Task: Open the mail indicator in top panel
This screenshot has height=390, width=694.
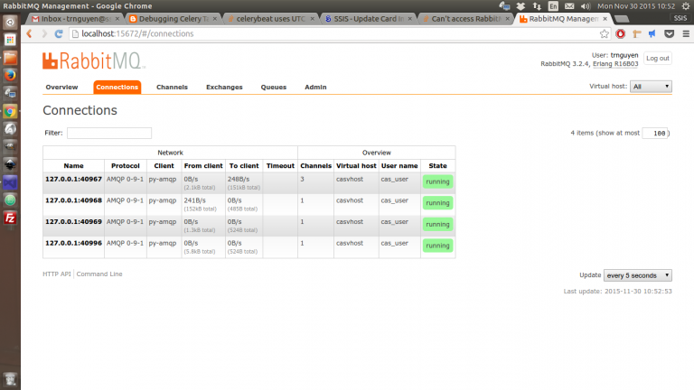Action: (x=569, y=6)
